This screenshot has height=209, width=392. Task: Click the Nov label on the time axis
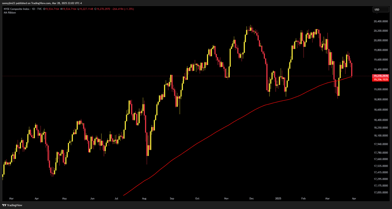coord(227,199)
